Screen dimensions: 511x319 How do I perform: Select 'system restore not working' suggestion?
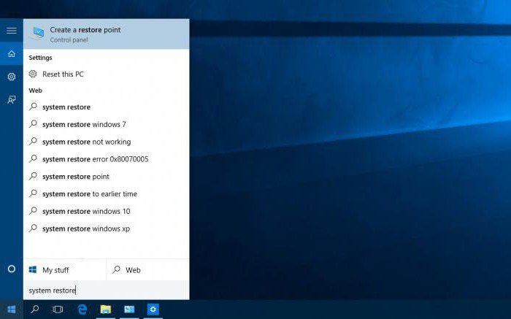(86, 142)
